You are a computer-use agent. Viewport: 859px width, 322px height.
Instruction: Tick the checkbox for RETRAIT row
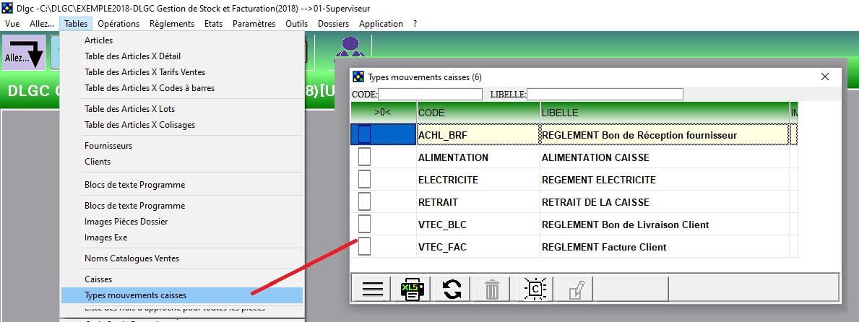[x=364, y=202]
